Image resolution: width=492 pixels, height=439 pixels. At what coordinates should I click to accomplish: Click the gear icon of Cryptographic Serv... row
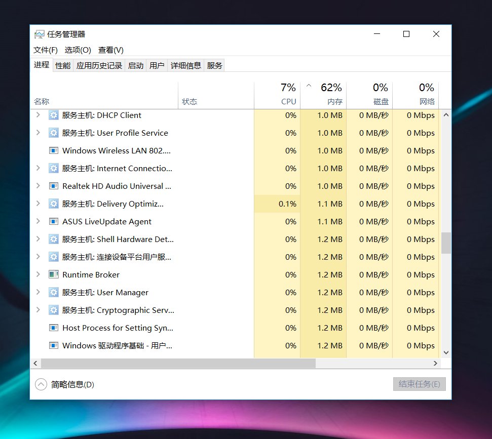pyautogui.click(x=54, y=310)
